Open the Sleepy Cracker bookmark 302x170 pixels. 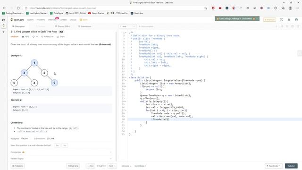click(96, 13)
